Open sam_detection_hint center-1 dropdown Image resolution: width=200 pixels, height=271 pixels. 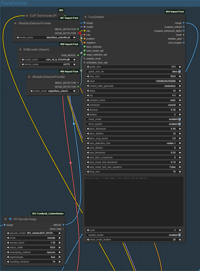pos(134,143)
